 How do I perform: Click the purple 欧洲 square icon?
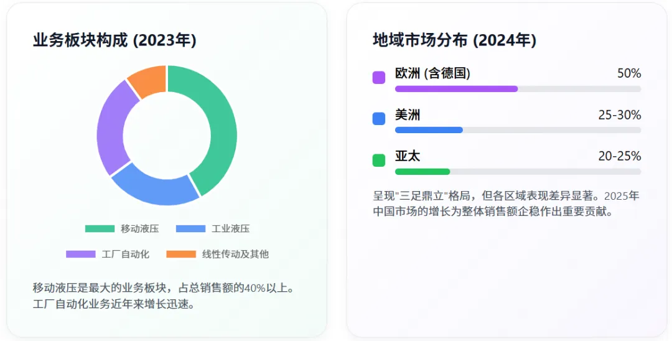379,78
